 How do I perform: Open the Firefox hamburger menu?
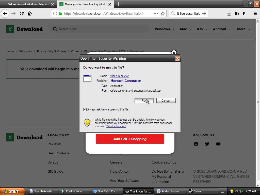coord(255,13)
